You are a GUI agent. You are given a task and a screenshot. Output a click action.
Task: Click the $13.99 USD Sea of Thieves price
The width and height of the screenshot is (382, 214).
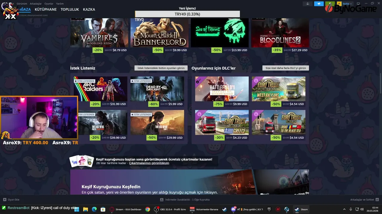(239, 50)
